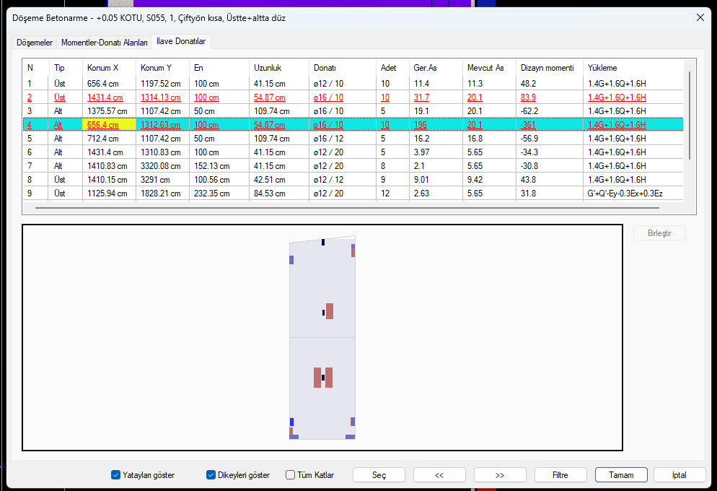Click the vertical scrollbar of the reinforcement table
This screenshot has height=491, width=717.
pos(690,116)
